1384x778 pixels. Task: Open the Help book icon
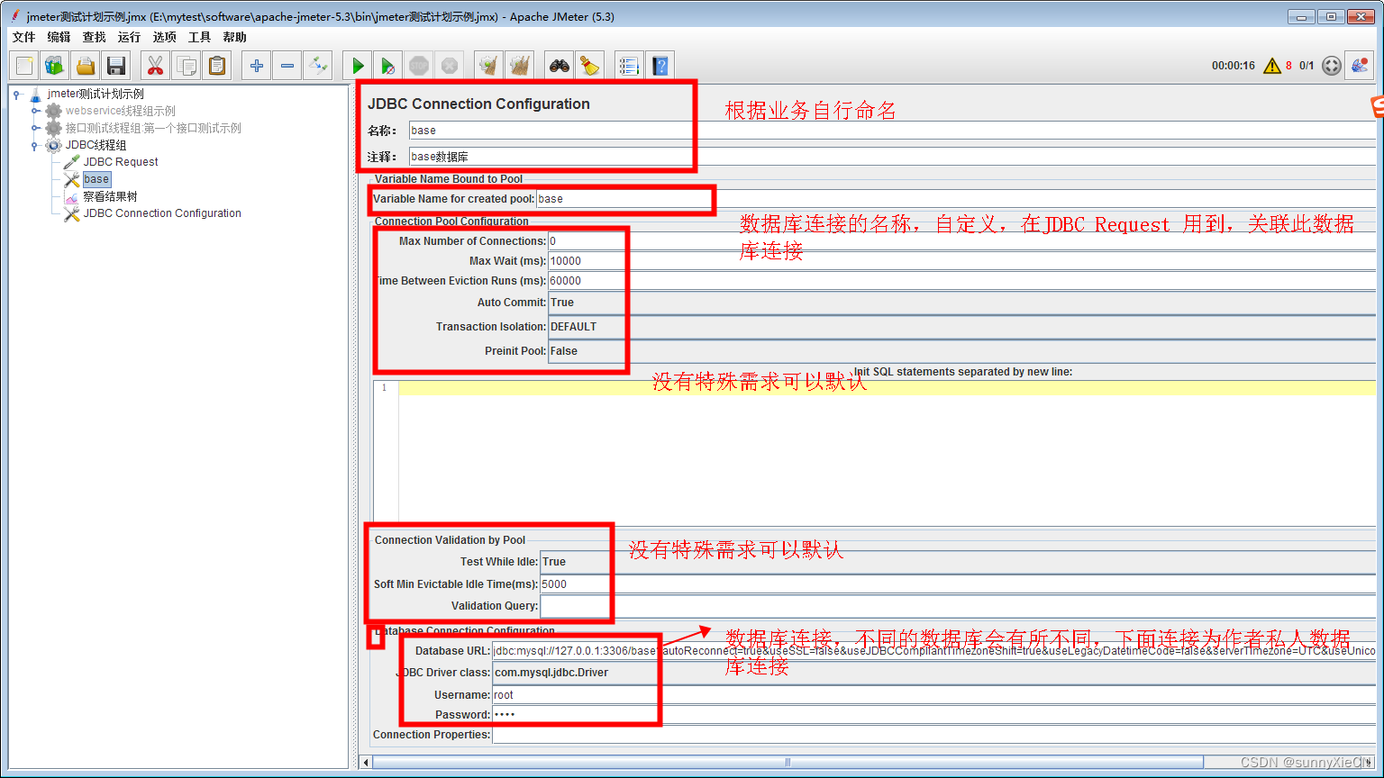coord(660,66)
